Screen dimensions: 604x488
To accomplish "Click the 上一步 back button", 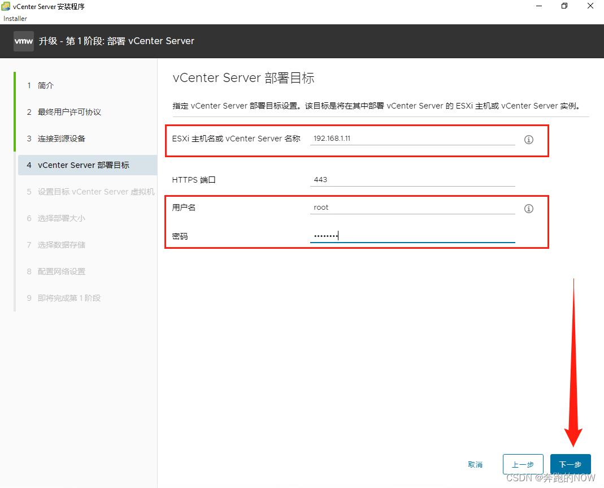I will point(523,464).
